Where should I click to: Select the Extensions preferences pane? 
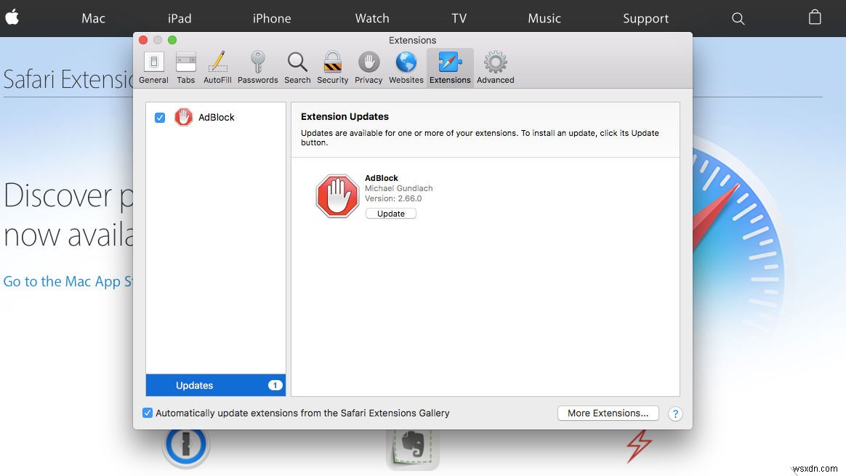(x=450, y=68)
